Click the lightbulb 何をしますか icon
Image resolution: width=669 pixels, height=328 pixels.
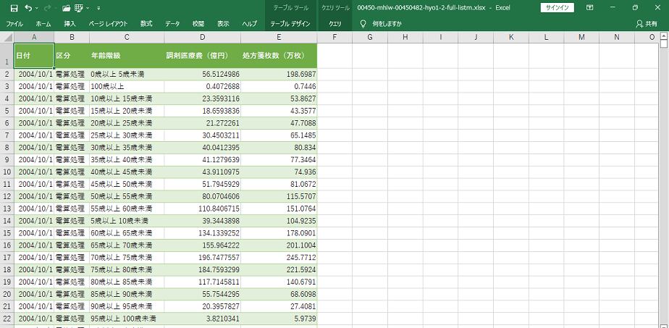click(x=363, y=24)
